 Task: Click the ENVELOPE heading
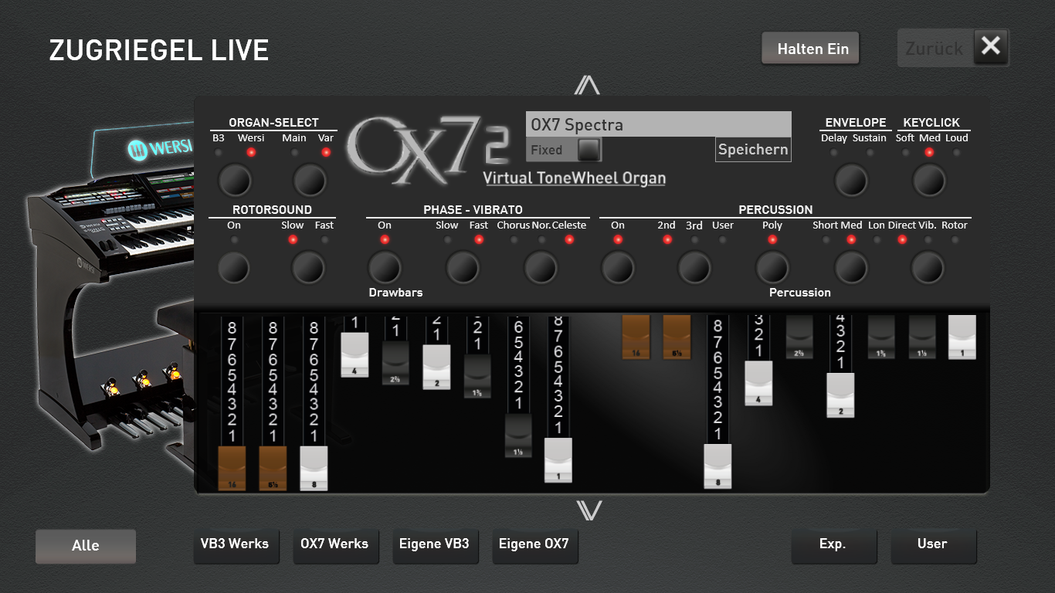(856, 122)
